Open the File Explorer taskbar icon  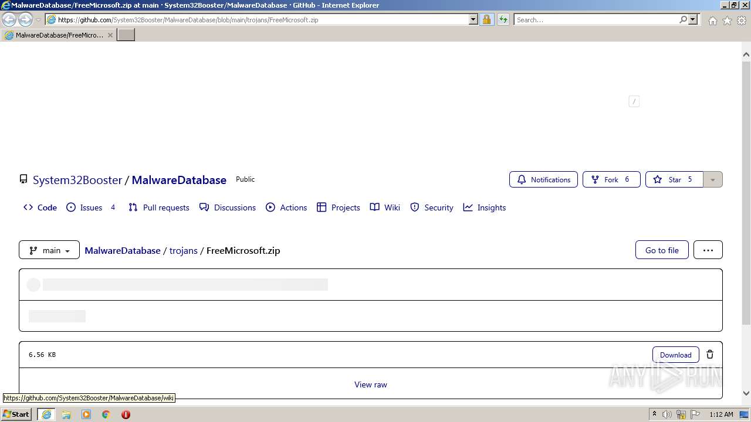[66, 414]
